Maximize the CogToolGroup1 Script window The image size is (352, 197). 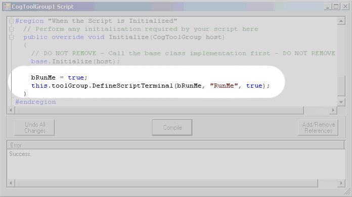point(336,7)
